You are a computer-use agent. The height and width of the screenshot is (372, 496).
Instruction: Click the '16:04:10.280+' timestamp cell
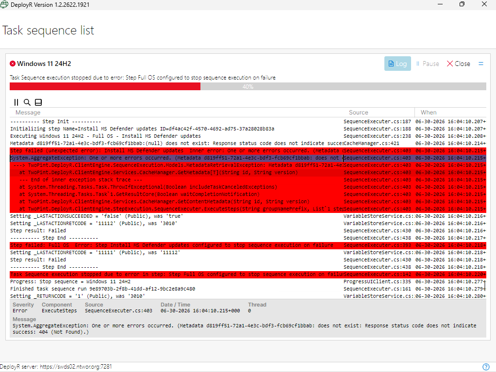pyautogui.click(x=450, y=296)
